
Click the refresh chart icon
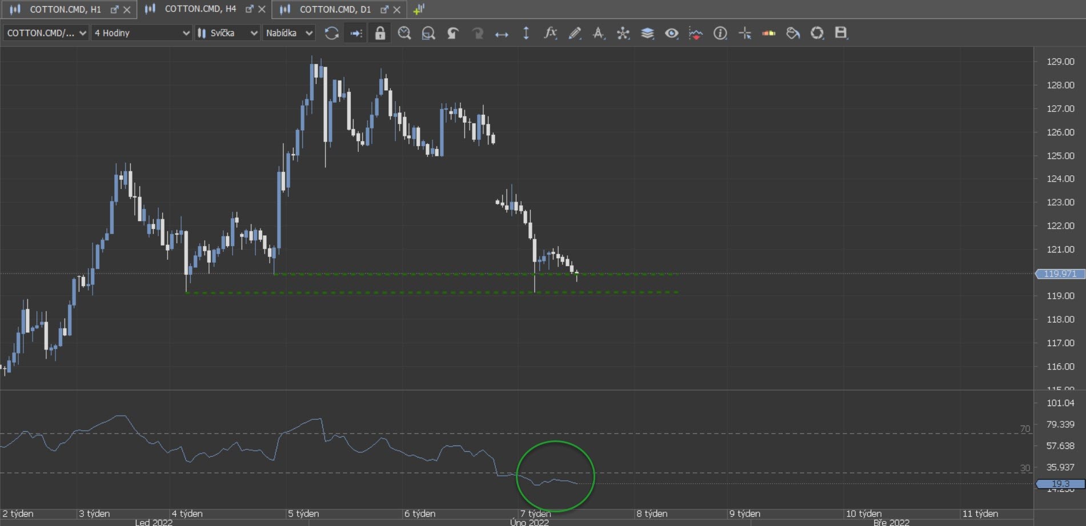click(x=331, y=33)
